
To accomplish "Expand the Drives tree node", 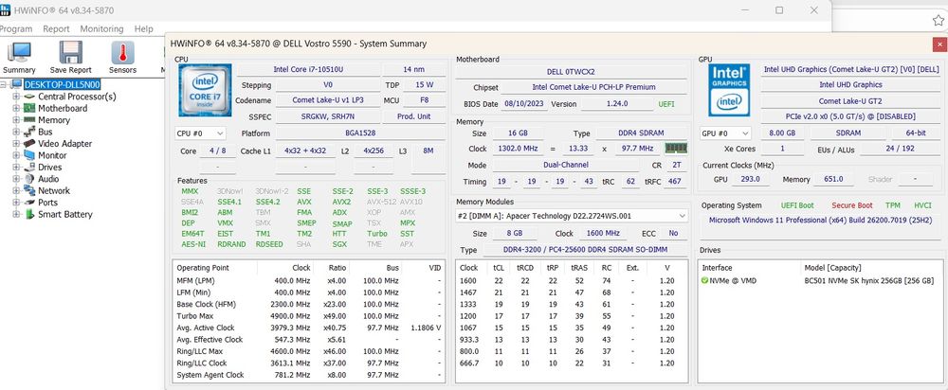I will click(16, 168).
